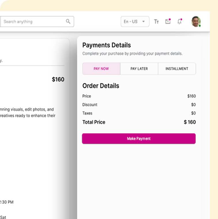Show notifications via the bell icon
This screenshot has height=219, width=218.
point(180,21)
